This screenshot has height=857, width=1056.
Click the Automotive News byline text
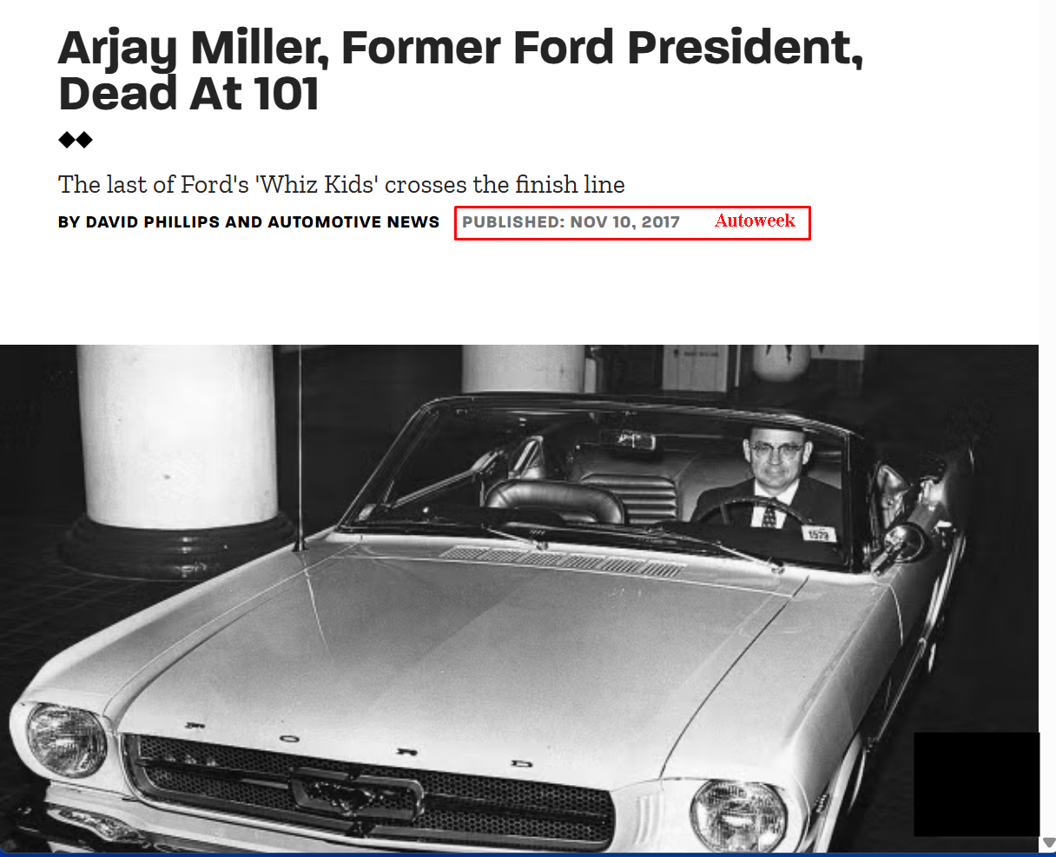pos(353,222)
